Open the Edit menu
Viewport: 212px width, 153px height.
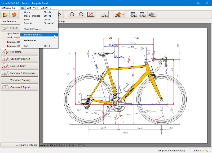[29, 8]
